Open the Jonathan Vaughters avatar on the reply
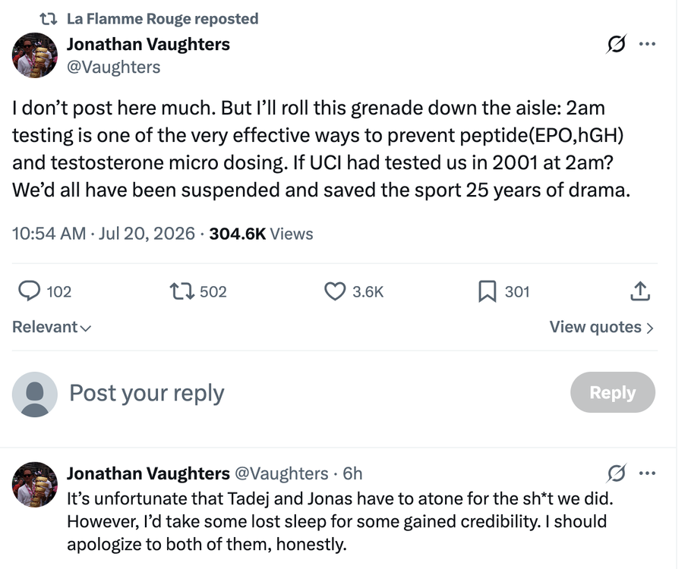The width and height of the screenshot is (688, 569). [x=35, y=484]
